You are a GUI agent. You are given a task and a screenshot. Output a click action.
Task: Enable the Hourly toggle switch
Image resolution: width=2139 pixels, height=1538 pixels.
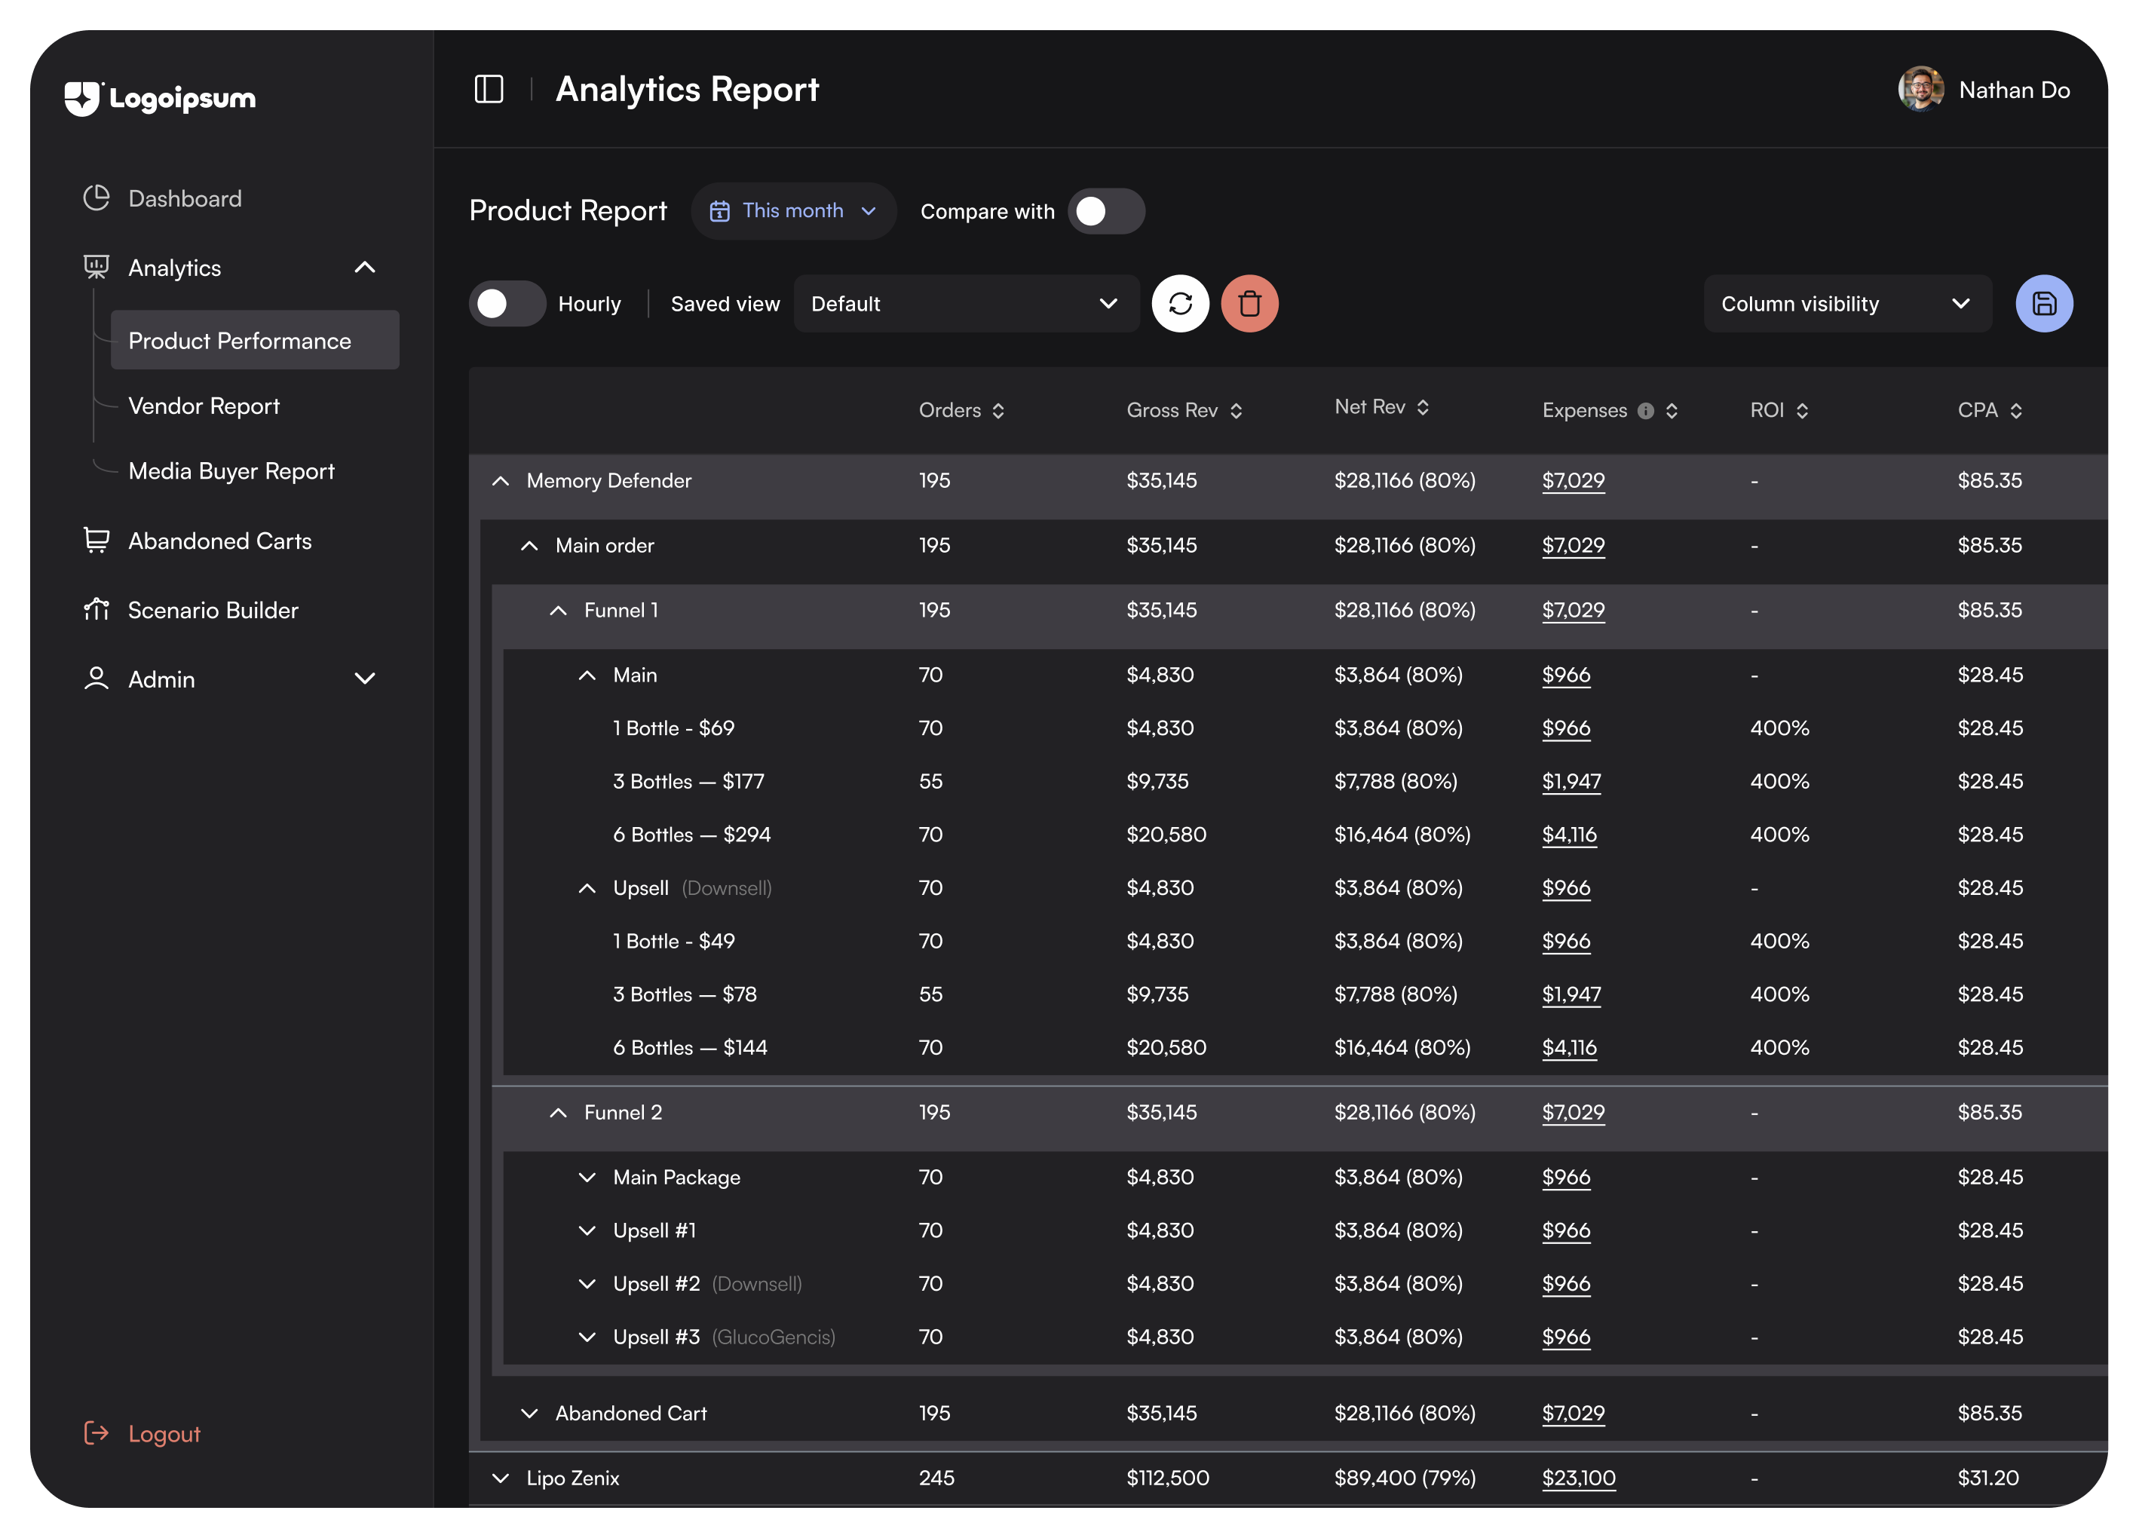(x=507, y=304)
